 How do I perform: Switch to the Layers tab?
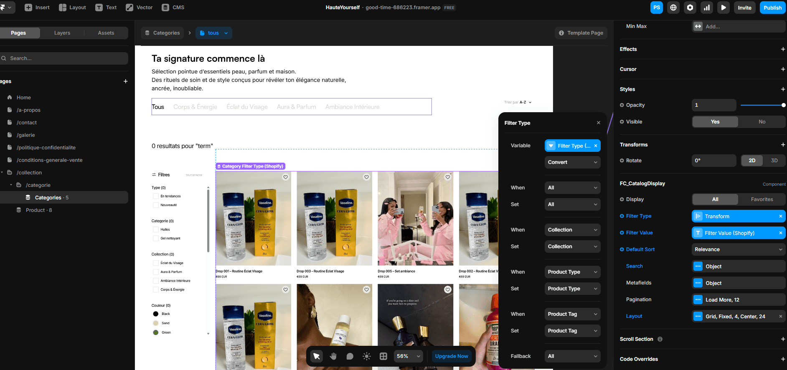click(62, 33)
